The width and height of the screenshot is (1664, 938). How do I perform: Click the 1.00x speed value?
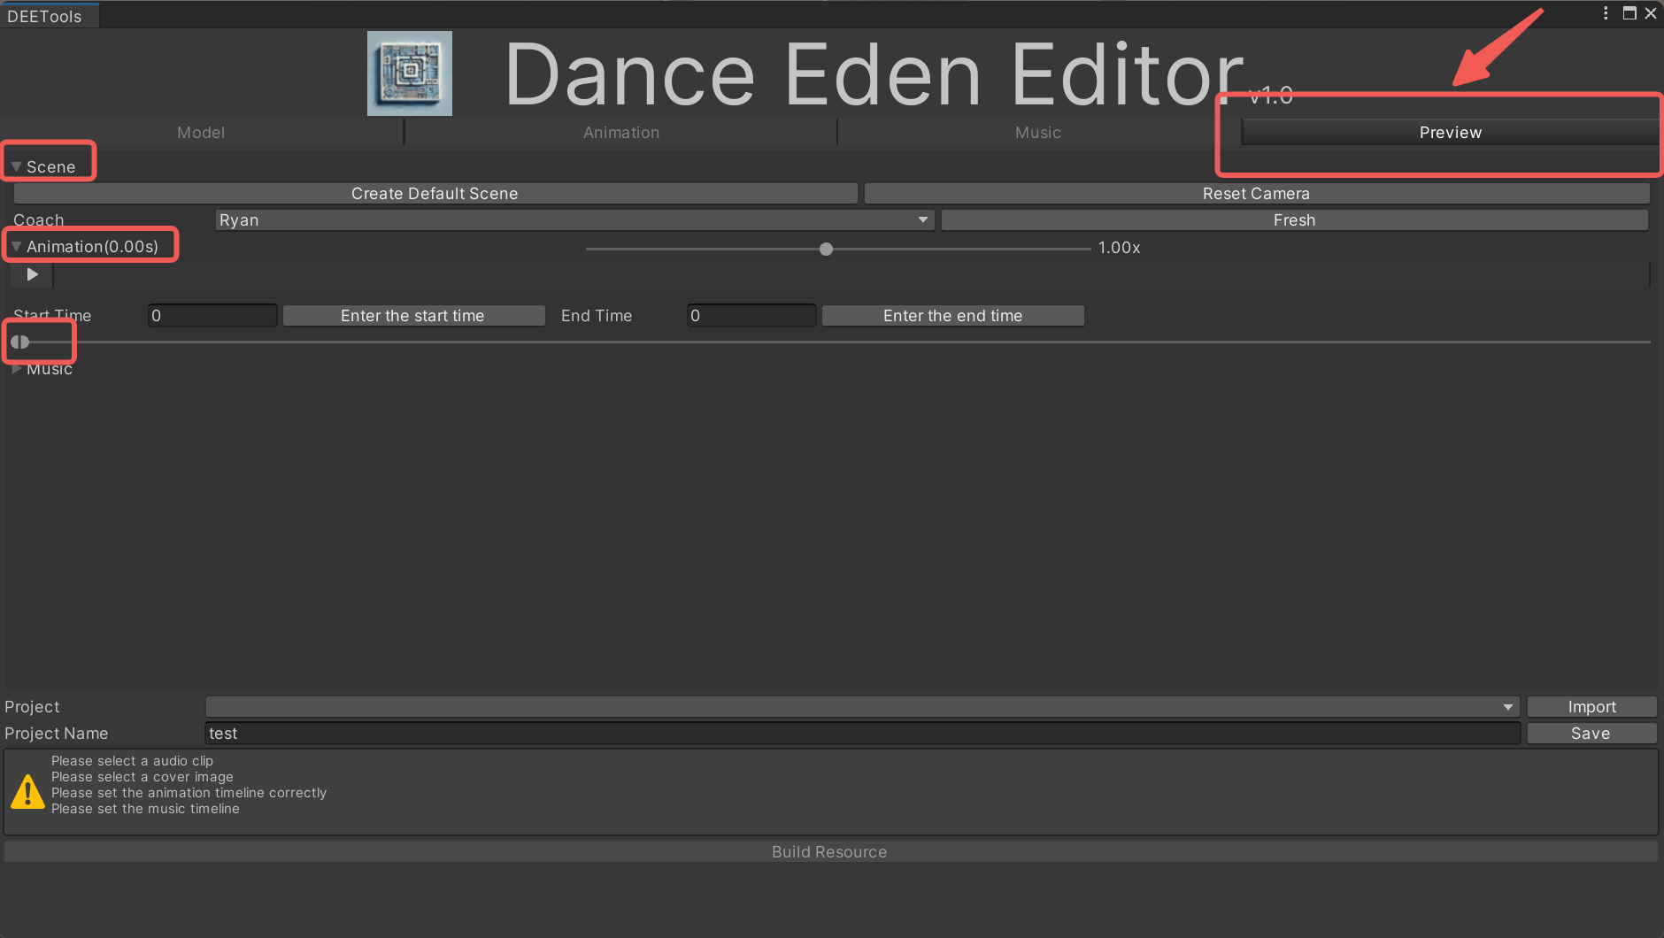(1119, 248)
